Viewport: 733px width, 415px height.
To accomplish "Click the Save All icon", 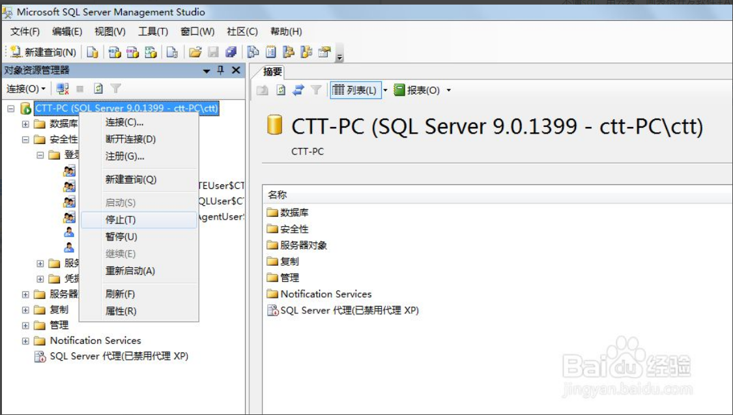I will pos(231,52).
